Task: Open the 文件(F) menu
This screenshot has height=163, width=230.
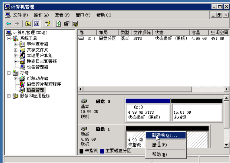Action: [20, 15]
